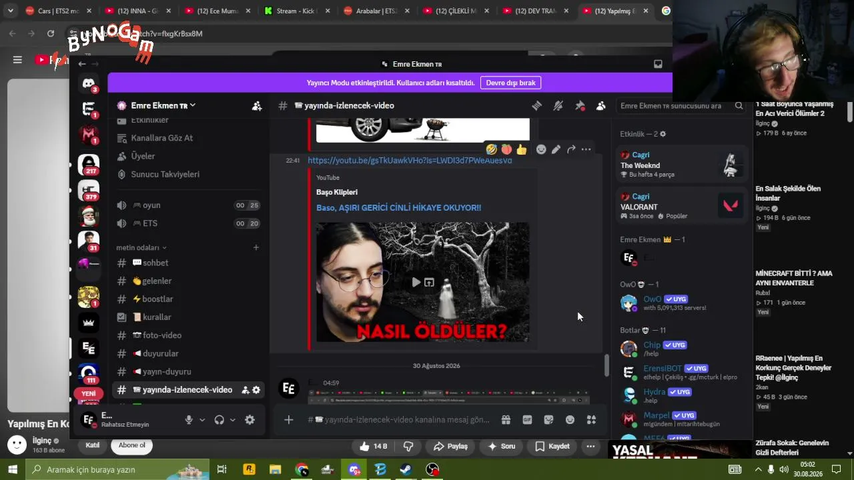This screenshot has height=480, width=854.
Task: Invite people to Emre Ekmen server
Action: tap(257, 106)
